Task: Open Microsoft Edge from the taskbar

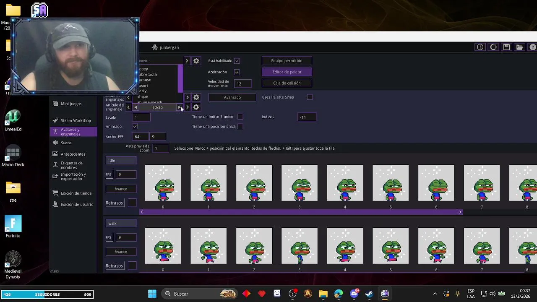Action: (339, 294)
